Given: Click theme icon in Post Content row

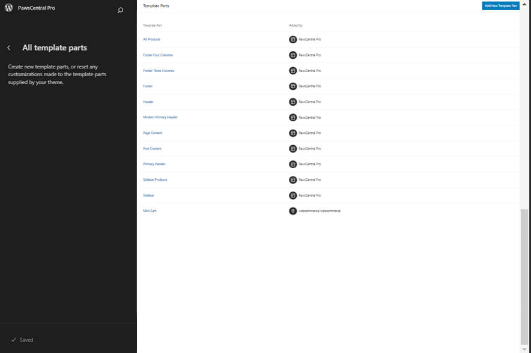Looking at the screenshot, I should click(x=293, y=149).
